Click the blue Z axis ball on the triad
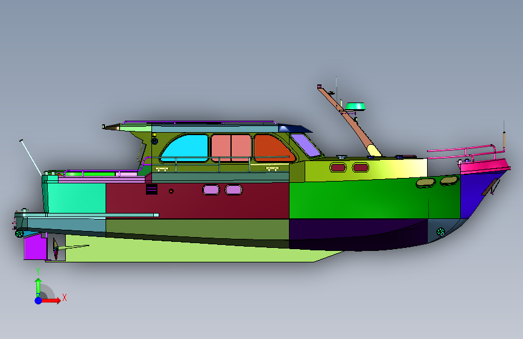Screen dimensions: 523x339 (x=39, y=300)
